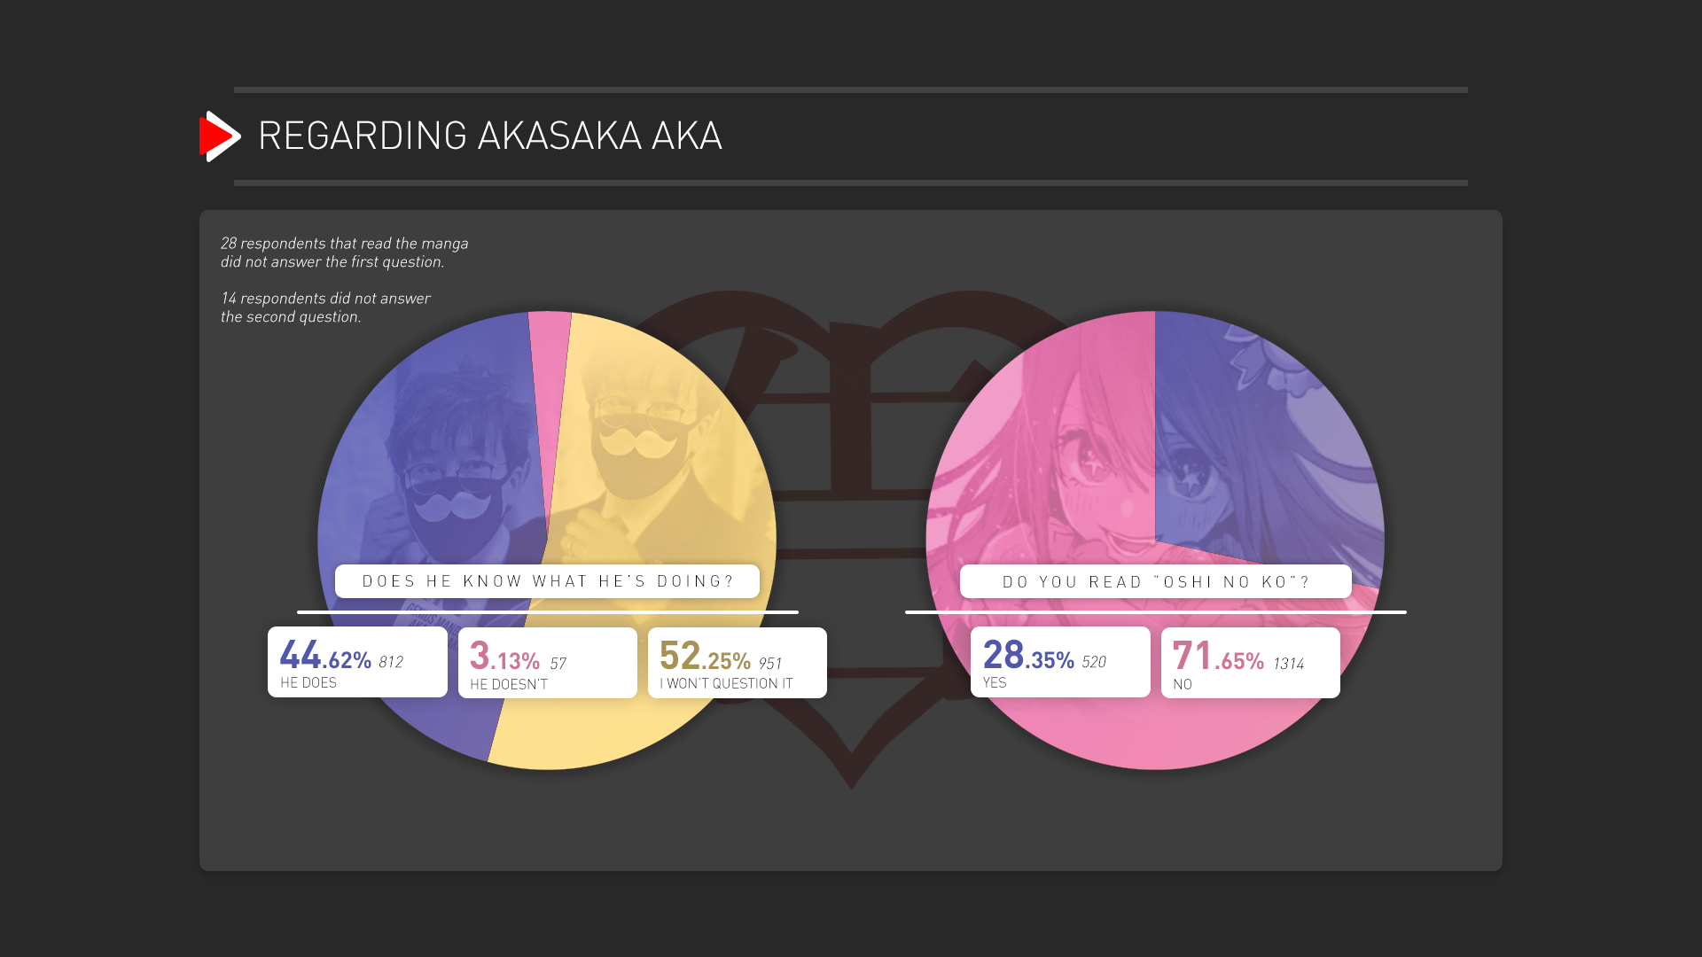Select the 'Do you read Oshi no Ko?' label
The height and width of the screenshot is (957, 1702).
pos(1155,581)
